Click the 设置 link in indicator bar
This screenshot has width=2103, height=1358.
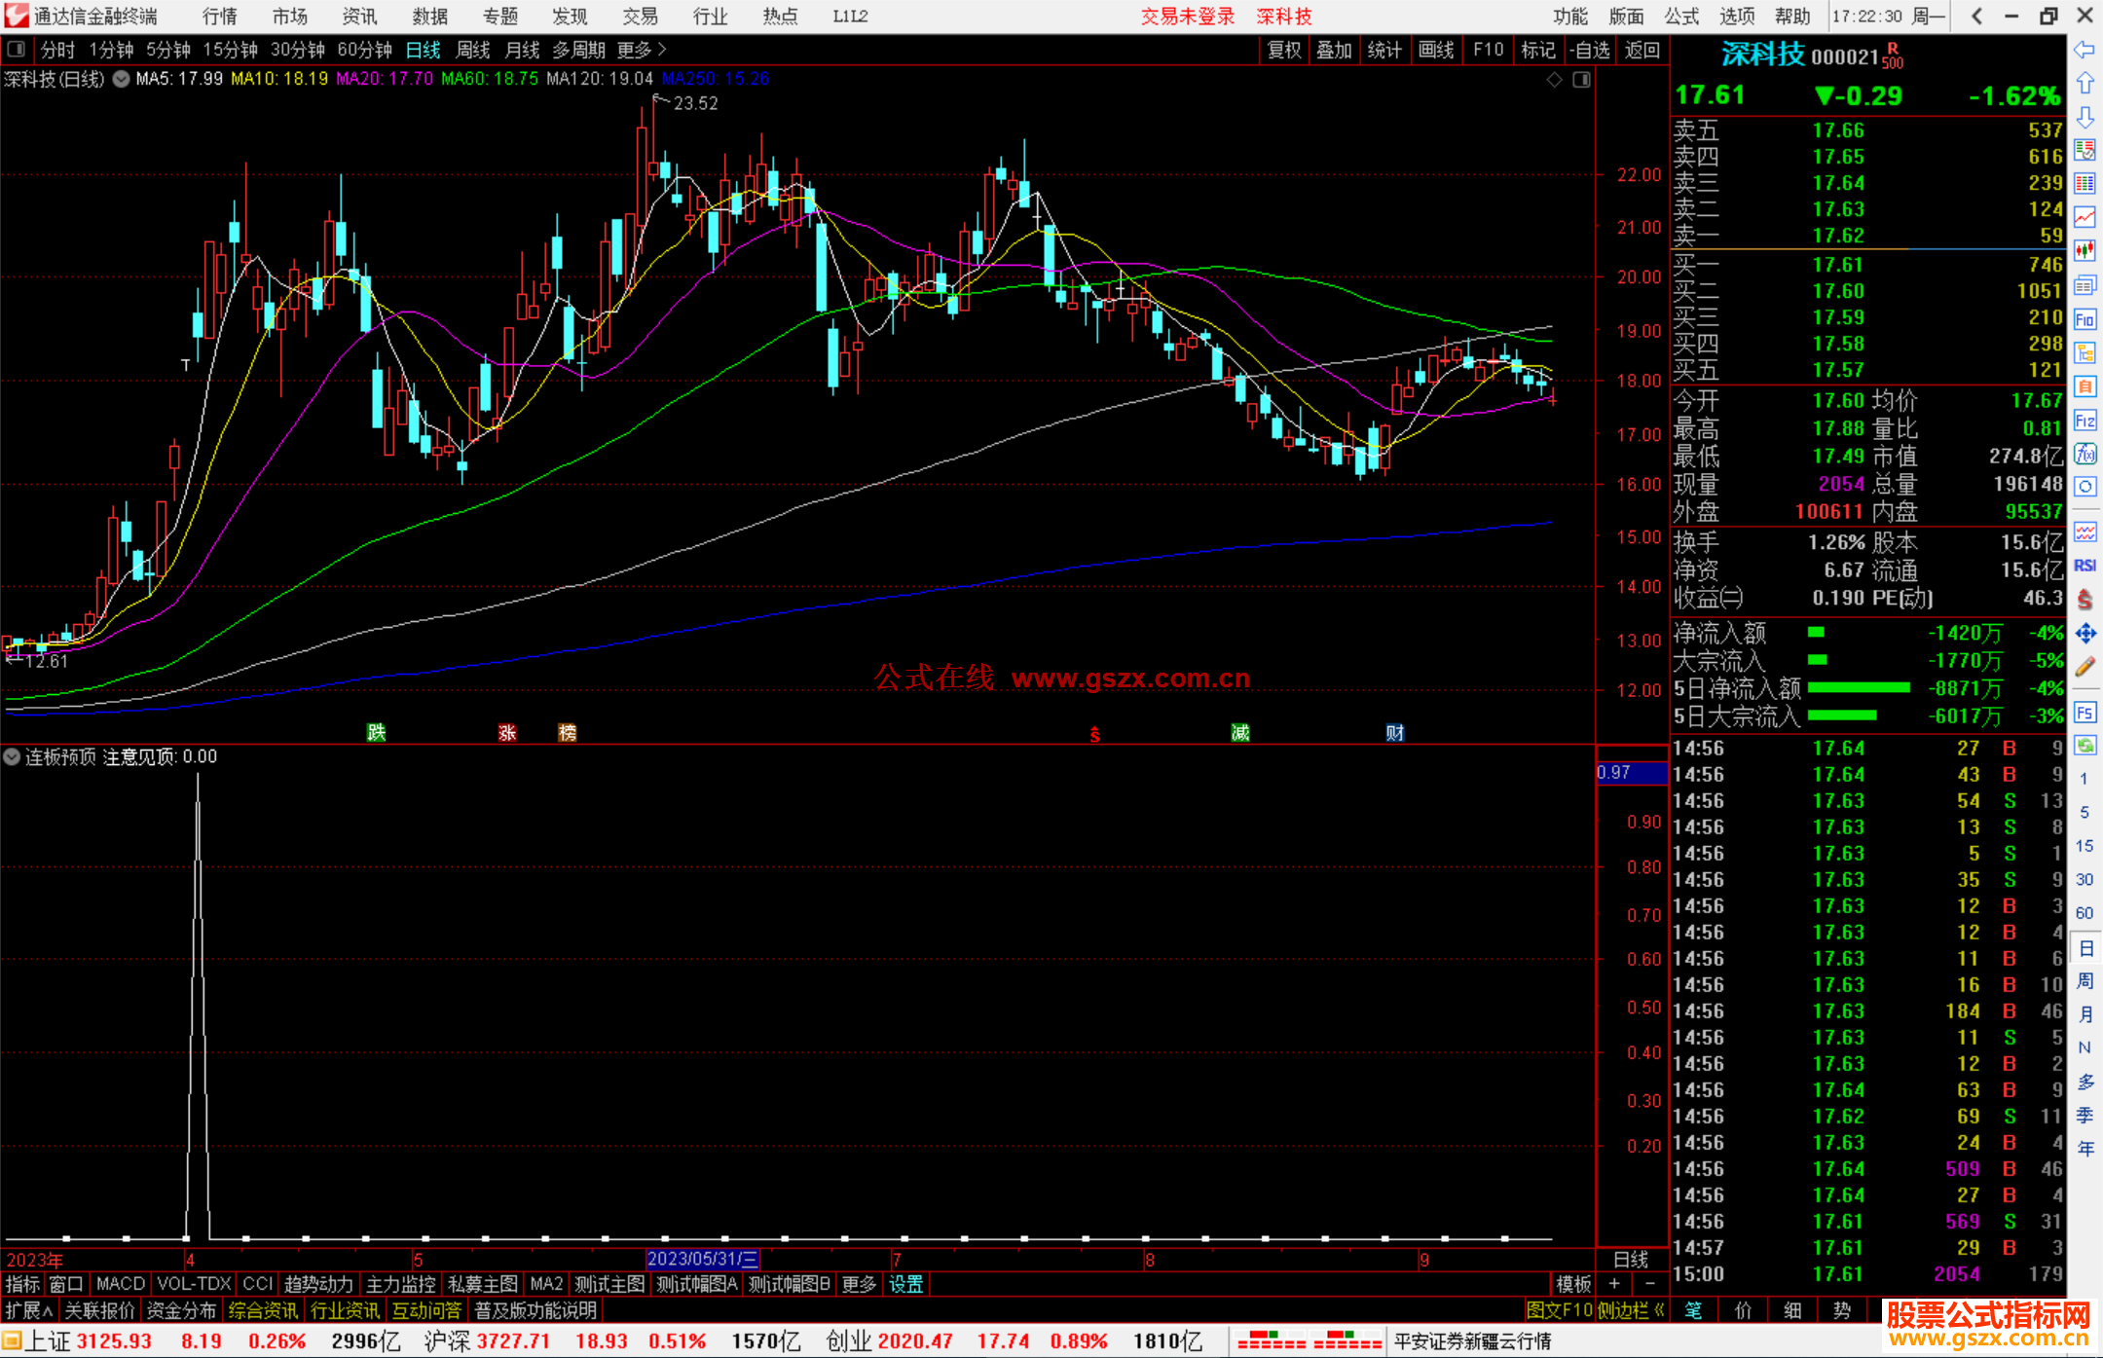pos(905,1284)
